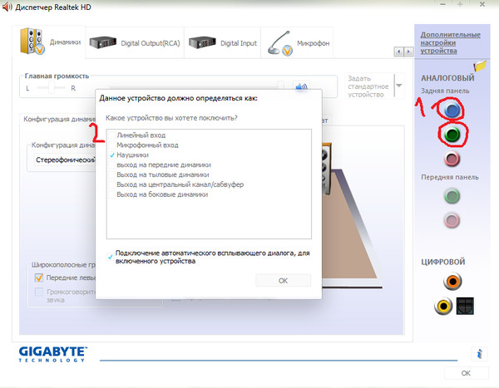The image size is (499, 388).
Task: Open the yellow folder connector settings icon
Action: 480,66
